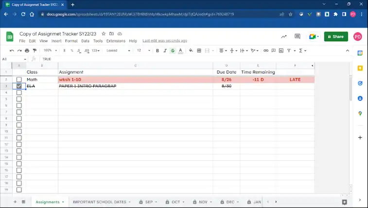Star the spreadsheet document
Screen dimensions: 368x208
pyautogui.click(x=104, y=34)
